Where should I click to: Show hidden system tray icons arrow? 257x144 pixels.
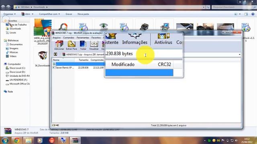click(x=205, y=140)
